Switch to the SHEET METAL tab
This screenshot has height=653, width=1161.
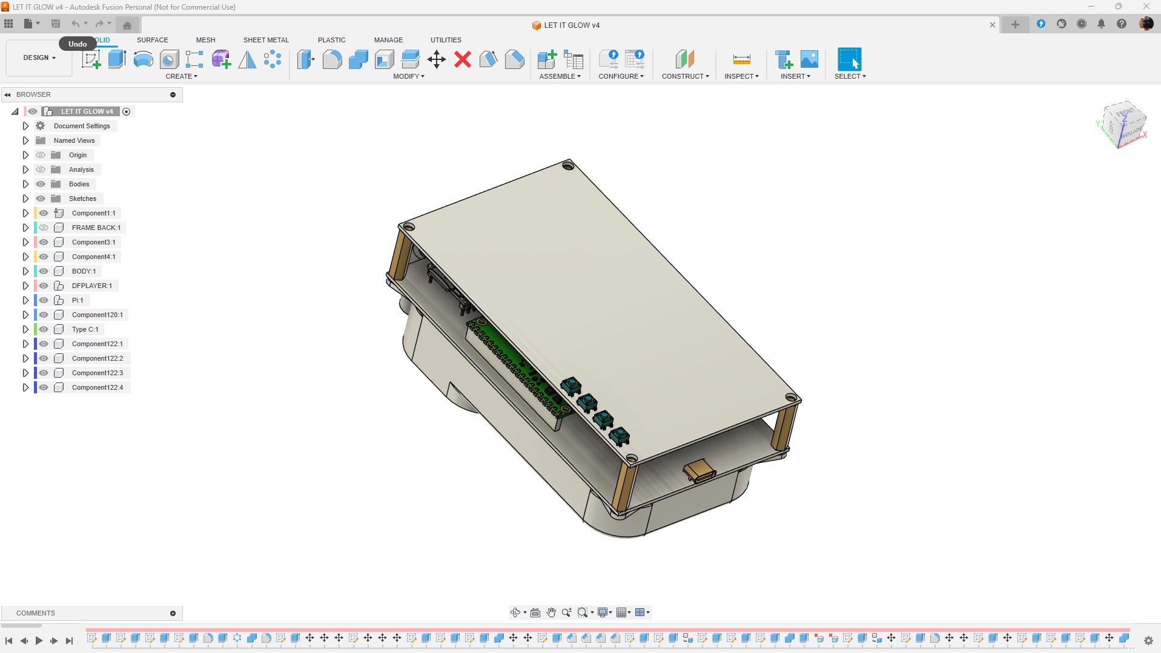pos(266,40)
